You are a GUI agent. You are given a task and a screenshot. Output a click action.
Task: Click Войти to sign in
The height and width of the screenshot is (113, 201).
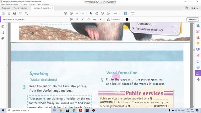pos(194,8)
